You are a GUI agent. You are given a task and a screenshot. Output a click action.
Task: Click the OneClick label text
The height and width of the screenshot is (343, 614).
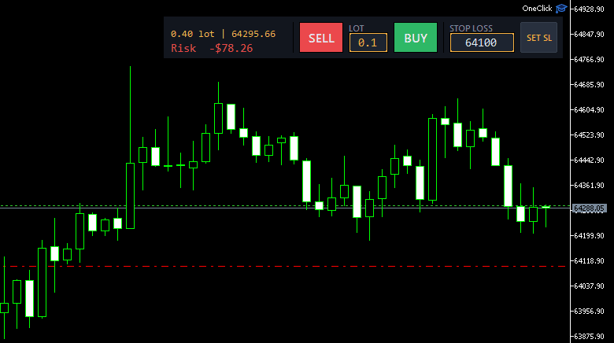(x=537, y=8)
